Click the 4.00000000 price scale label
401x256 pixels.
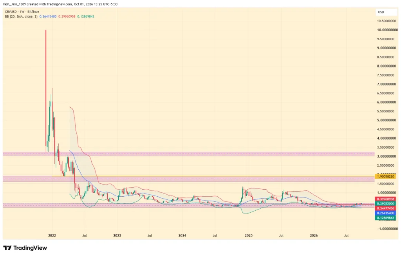point(387,139)
